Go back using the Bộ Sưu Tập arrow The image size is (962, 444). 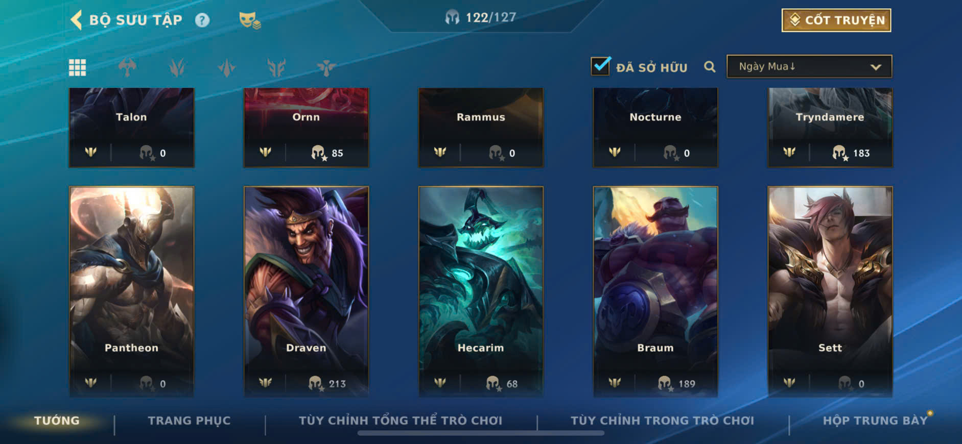coord(76,20)
